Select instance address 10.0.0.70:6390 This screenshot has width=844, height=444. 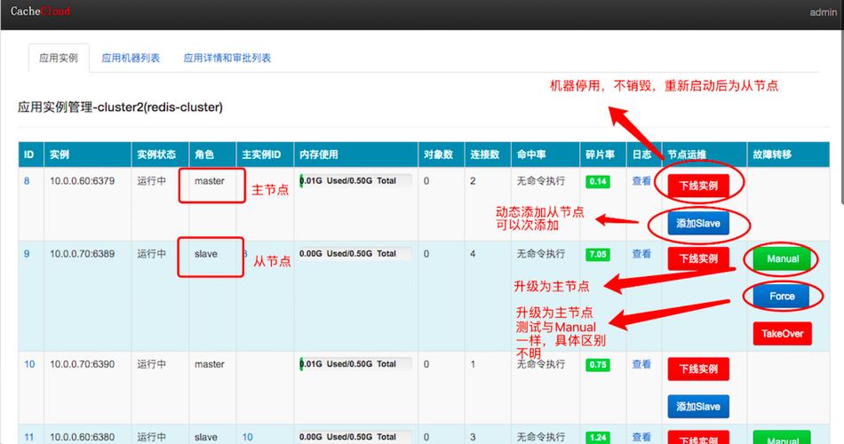tap(83, 364)
